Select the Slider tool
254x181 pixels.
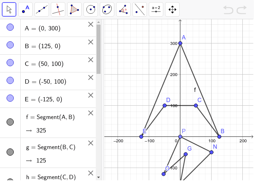click(156, 9)
